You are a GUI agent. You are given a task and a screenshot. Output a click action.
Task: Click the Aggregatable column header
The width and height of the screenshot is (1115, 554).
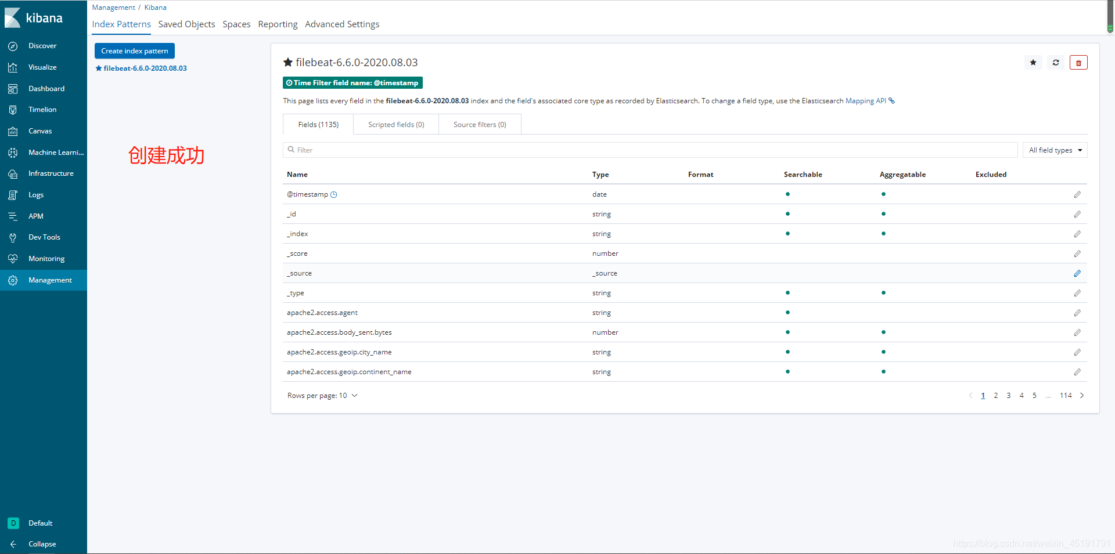(902, 175)
